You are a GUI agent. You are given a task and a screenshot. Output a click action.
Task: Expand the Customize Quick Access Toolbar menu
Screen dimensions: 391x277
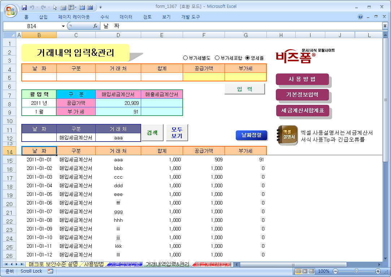[100, 7]
